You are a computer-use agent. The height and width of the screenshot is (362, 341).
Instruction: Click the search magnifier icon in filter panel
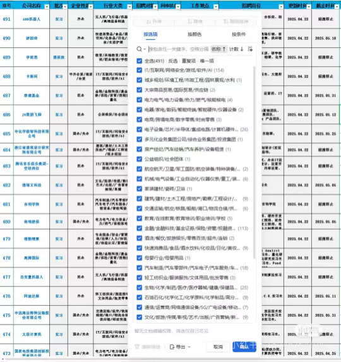tap(139, 49)
